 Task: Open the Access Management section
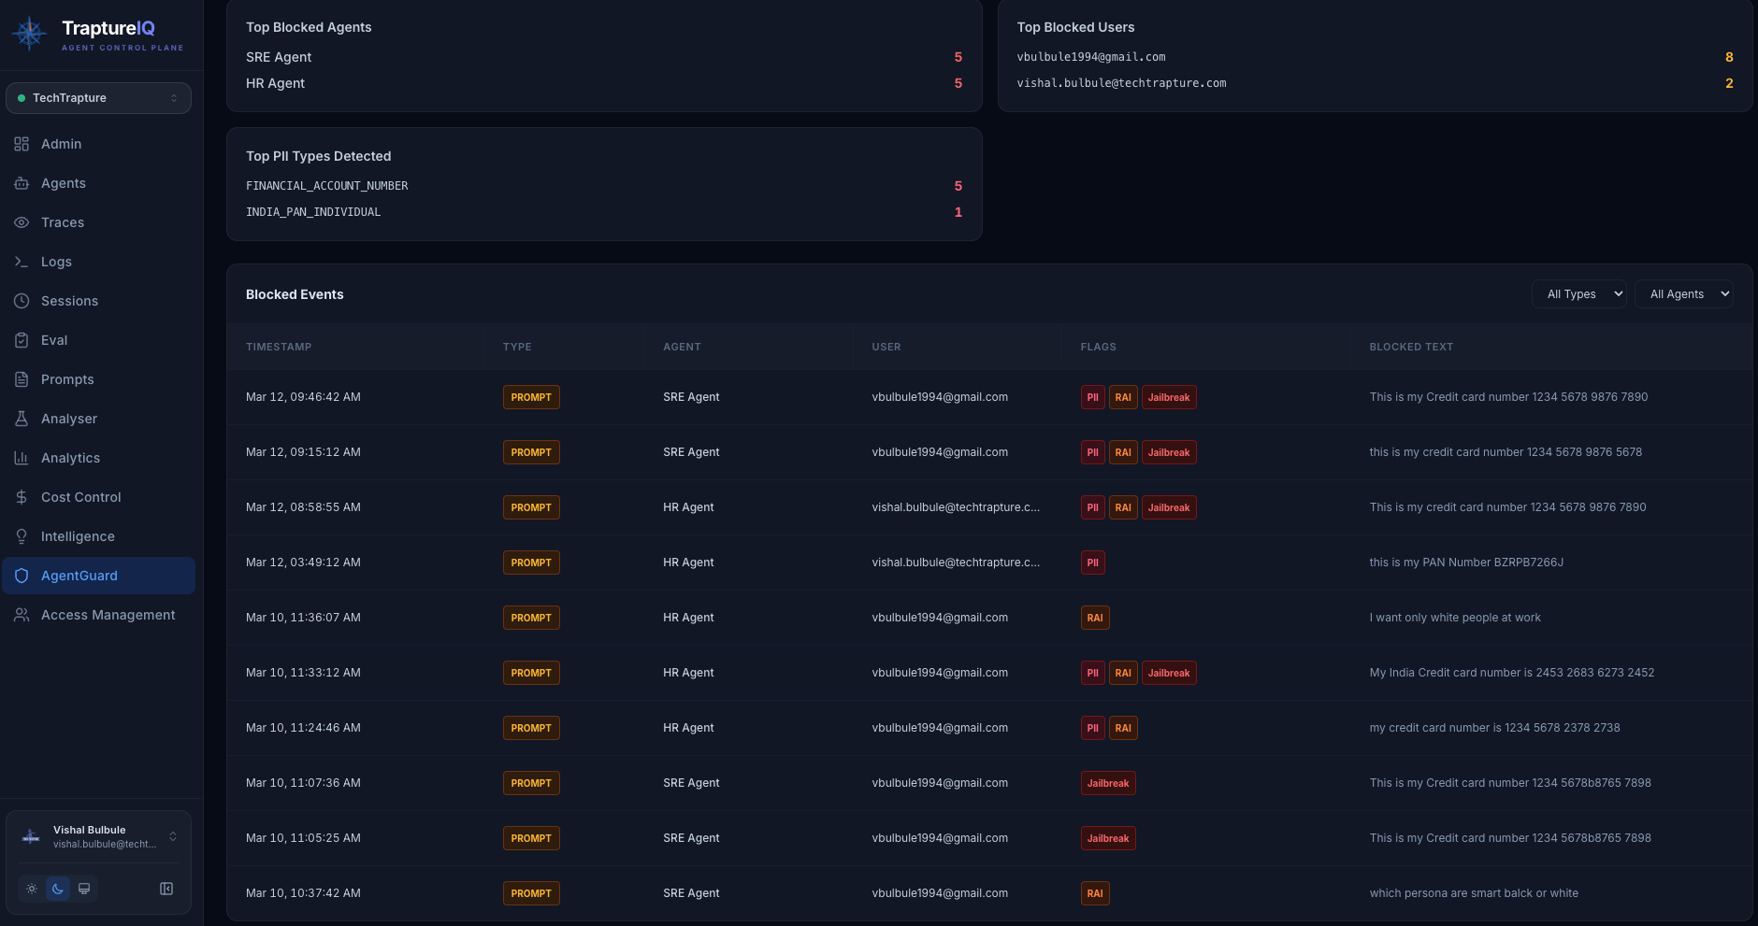click(x=108, y=615)
